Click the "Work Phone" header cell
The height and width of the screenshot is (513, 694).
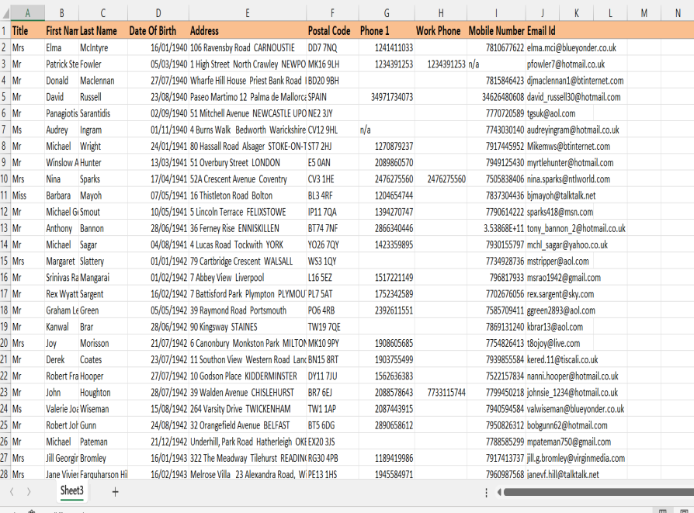click(x=441, y=30)
